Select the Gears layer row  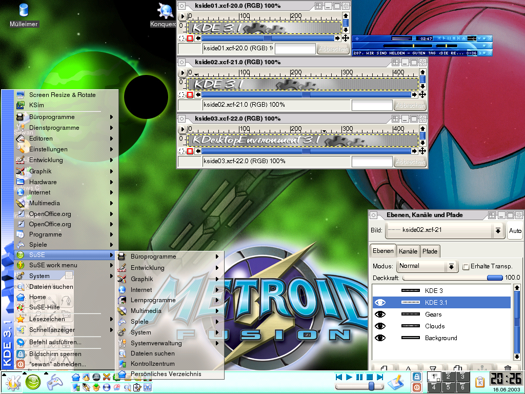coord(441,314)
